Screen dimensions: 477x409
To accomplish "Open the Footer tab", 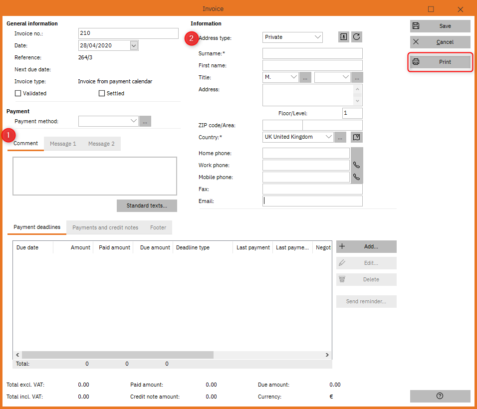I will pyautogui.click(x=158, y=227).
